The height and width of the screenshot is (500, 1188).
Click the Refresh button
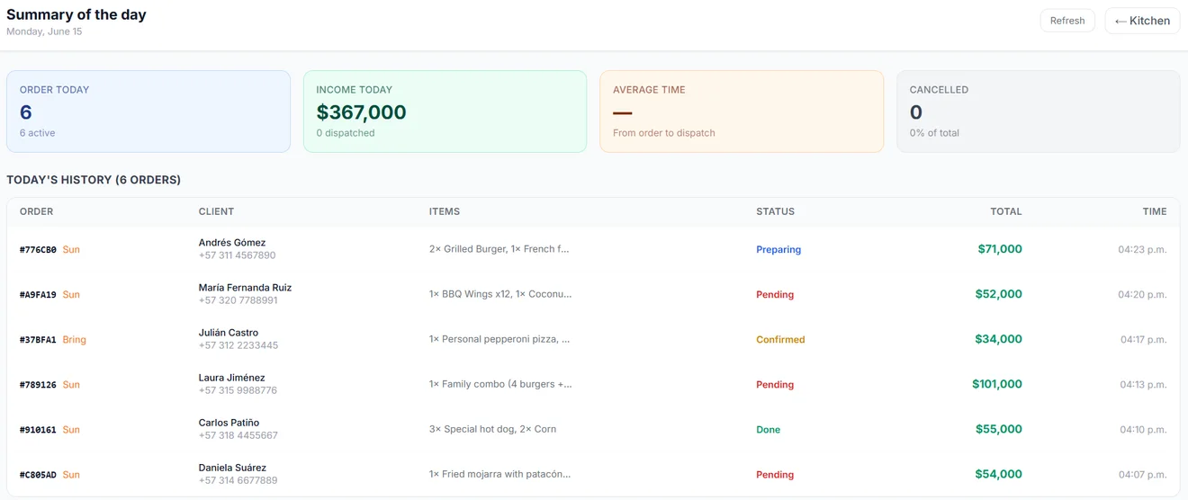(x=1067, y=21)
